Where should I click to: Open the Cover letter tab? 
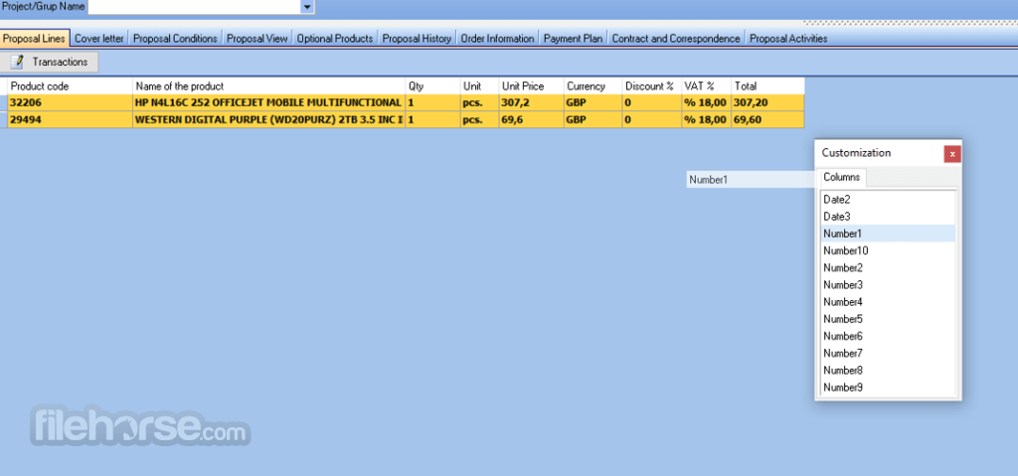tap(98, 39)
